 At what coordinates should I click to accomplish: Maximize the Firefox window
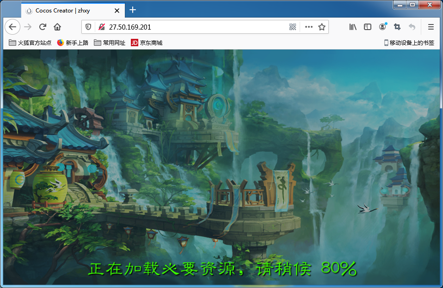[412, 5]
